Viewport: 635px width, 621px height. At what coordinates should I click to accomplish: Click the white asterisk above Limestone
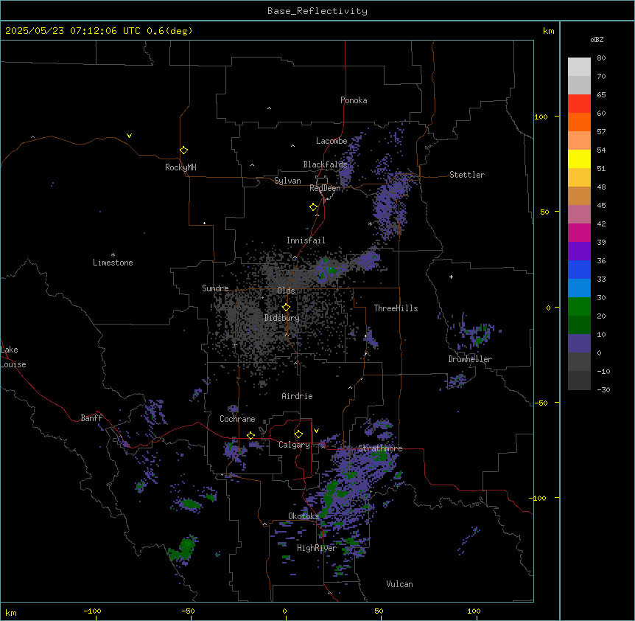coord(113,255)
